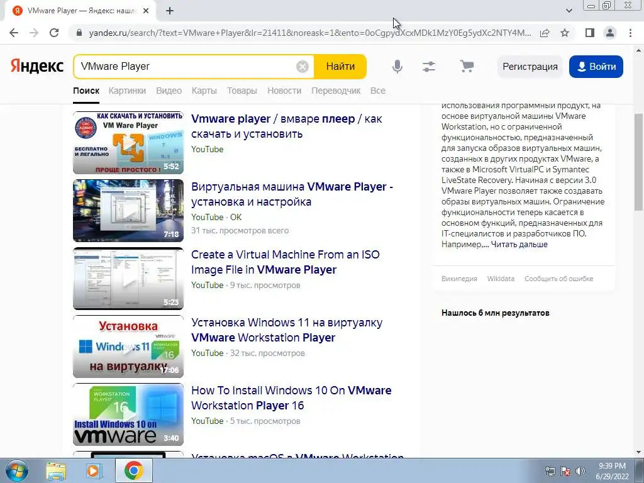Open the Википедия source link
The image size is (644, 483).
(459, 279)
